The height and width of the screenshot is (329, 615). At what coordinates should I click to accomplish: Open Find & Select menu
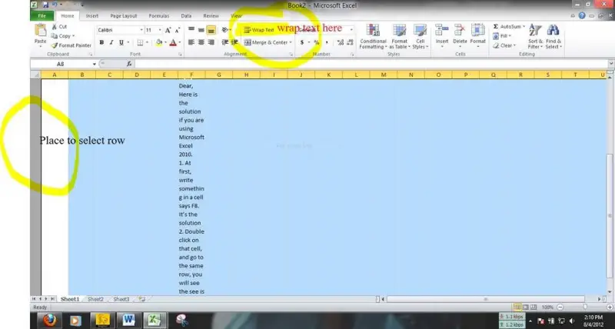(553, 36)
